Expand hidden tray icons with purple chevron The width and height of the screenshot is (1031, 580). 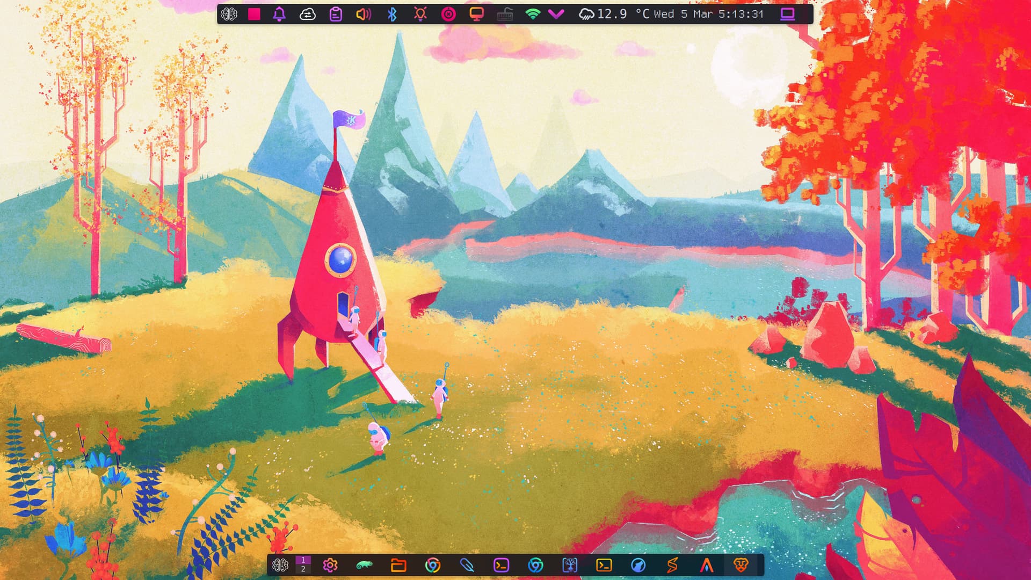point(556,14)
